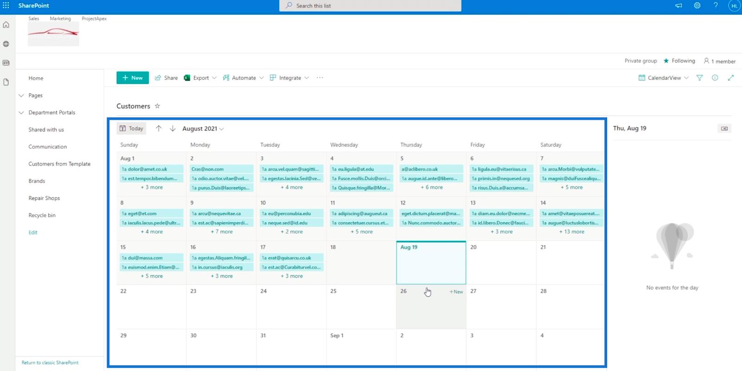Screen dimensions: 742x371
Task: Open Shared with us navigation link
Action: pyautogui.click(x=46, y=130)
